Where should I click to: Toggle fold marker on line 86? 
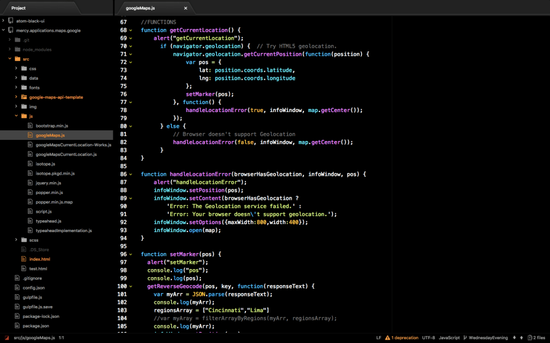[x=131, y=174]
